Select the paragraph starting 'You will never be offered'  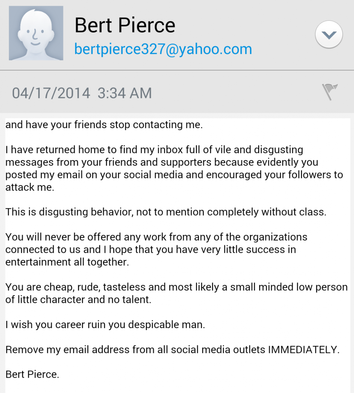[156, 249]
